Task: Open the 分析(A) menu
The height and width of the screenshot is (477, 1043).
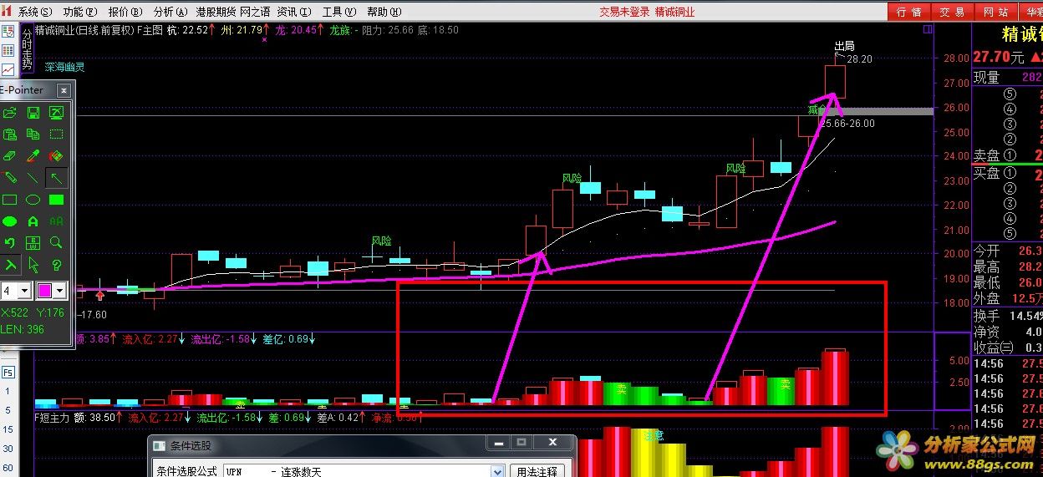Action: (x=170, y=12)
